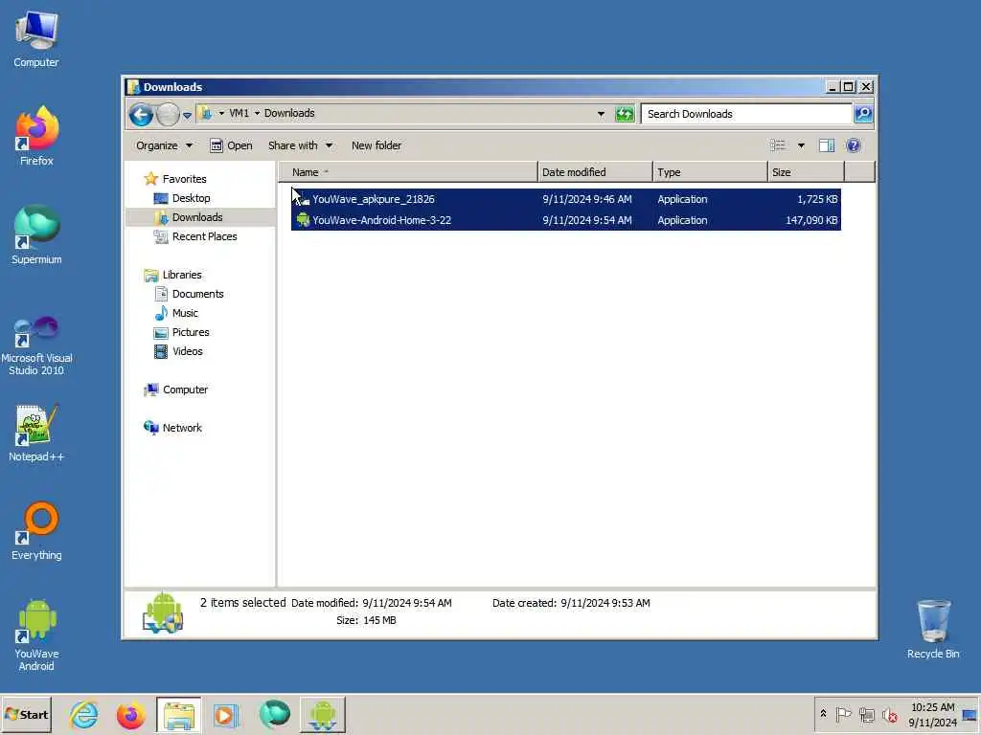
Task: Select the Notepad++ desktop shortcut
Action: click(x=36, y=434)
